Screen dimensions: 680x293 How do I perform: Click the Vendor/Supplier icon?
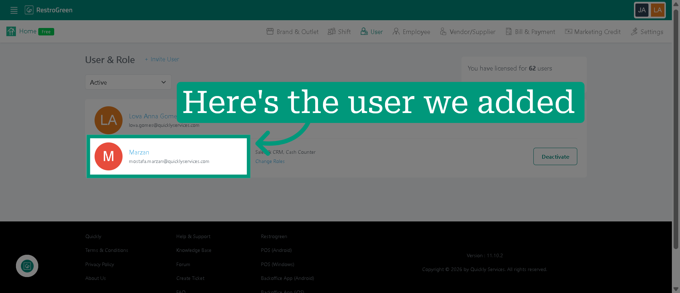(443, 32)
